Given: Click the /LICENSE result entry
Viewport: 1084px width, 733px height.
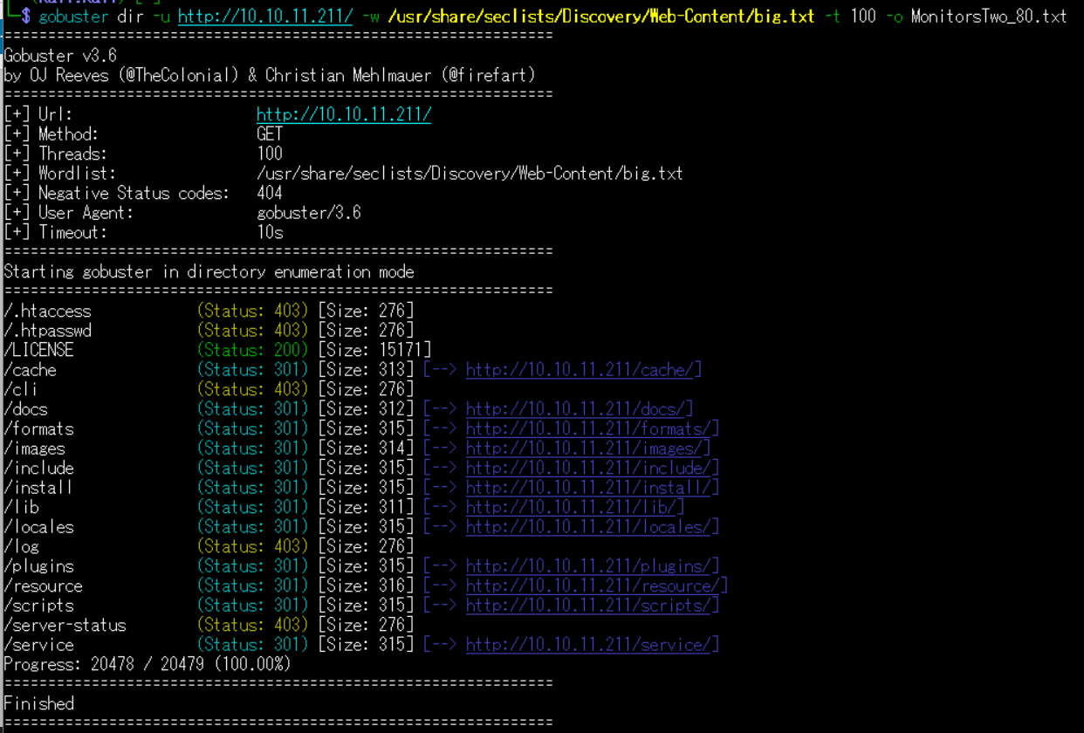Looking at the screenshot, I should tap(39, 350).
